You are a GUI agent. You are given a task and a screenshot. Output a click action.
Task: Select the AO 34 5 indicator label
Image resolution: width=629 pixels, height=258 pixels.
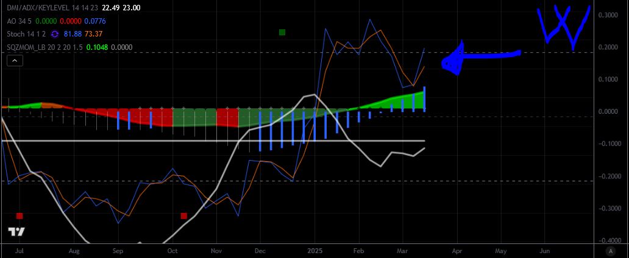(21, 21)
